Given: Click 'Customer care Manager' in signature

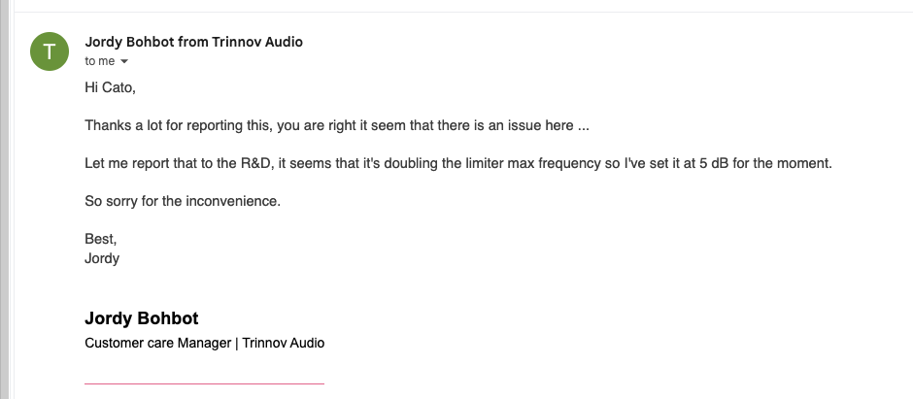Looking at the screenshot, I should pyautogui.click(x=157, y=343).
